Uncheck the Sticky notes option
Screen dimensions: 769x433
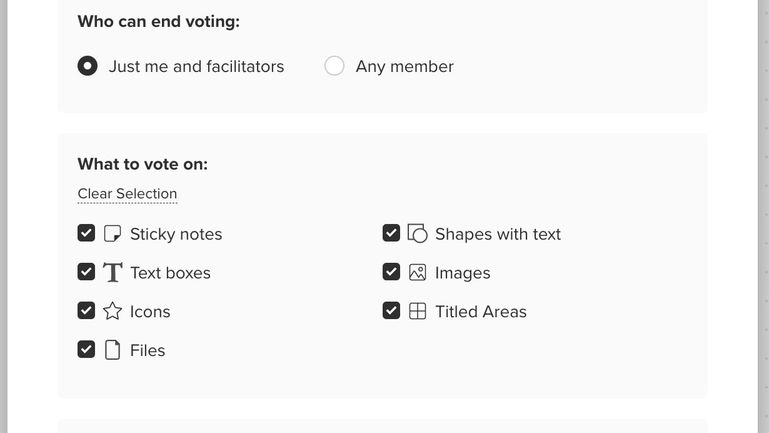(x=86, y=233)
